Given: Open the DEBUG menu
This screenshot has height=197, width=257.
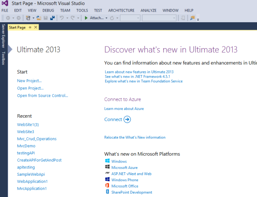Looking at the screenshot, I should pos(48,10).
